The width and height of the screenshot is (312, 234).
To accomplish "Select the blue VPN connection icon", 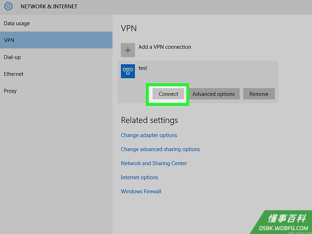I will (128, 71).
